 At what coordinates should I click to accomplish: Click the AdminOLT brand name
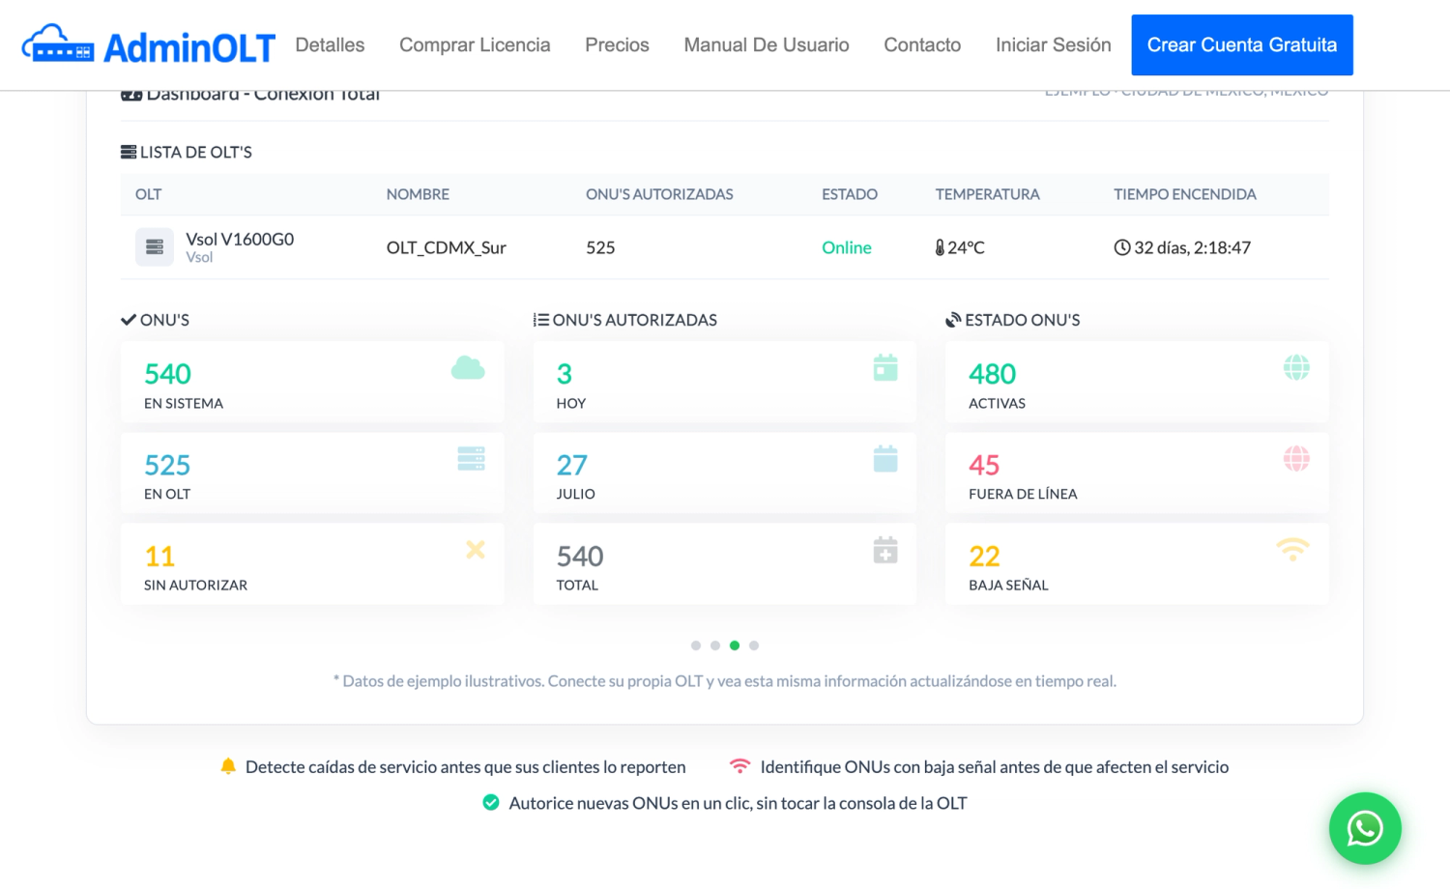point(189,46)
